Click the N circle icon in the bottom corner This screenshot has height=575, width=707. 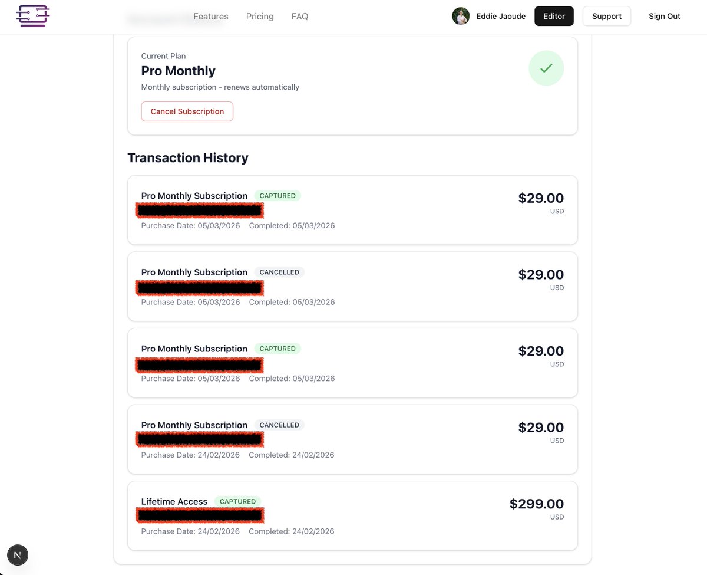17,555
